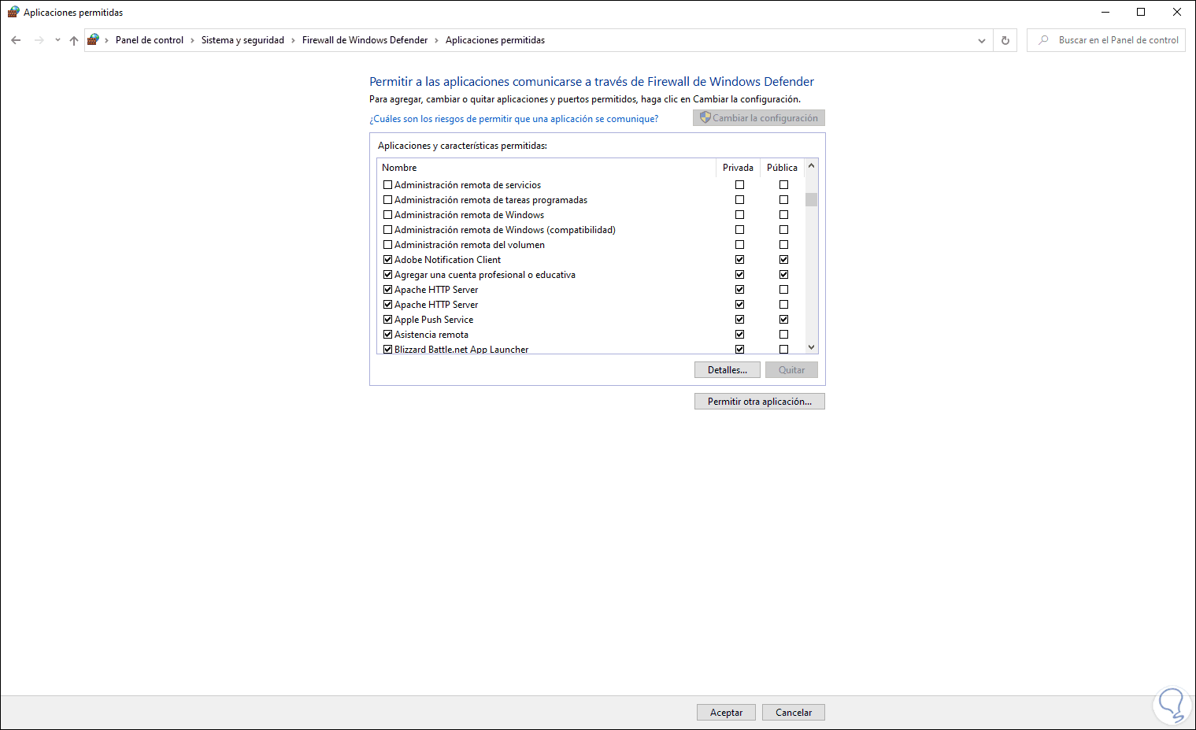Open Detalles for the selected app
1196x730 pixels.
coord(727,370)
